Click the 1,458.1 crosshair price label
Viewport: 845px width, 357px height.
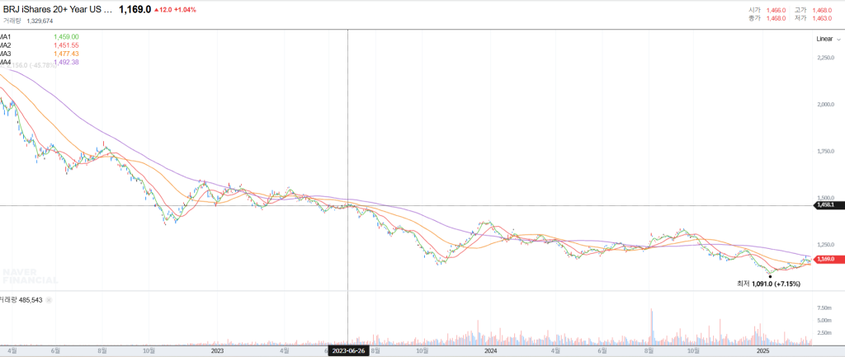[827, 205]
